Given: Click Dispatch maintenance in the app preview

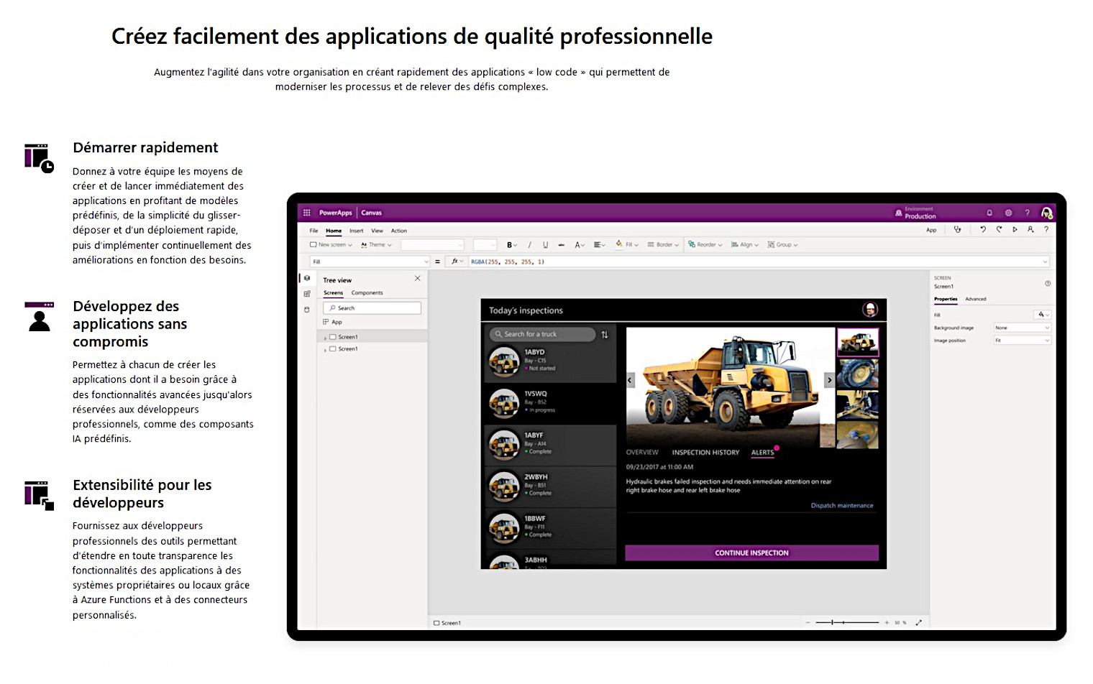Looking at the screenshot, I should (841, 505).
